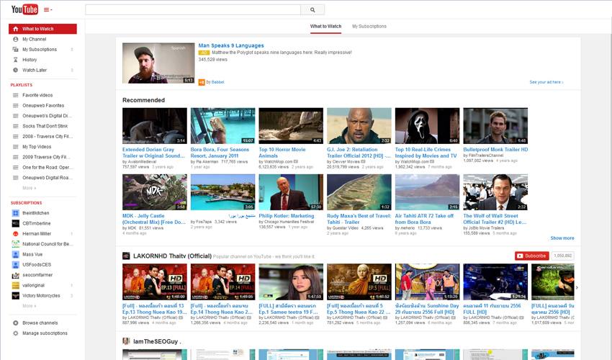612x360 pixels.
Task: Open Ep.5 Thong Nuea Kao thumbnail
Action: (359, 282)
